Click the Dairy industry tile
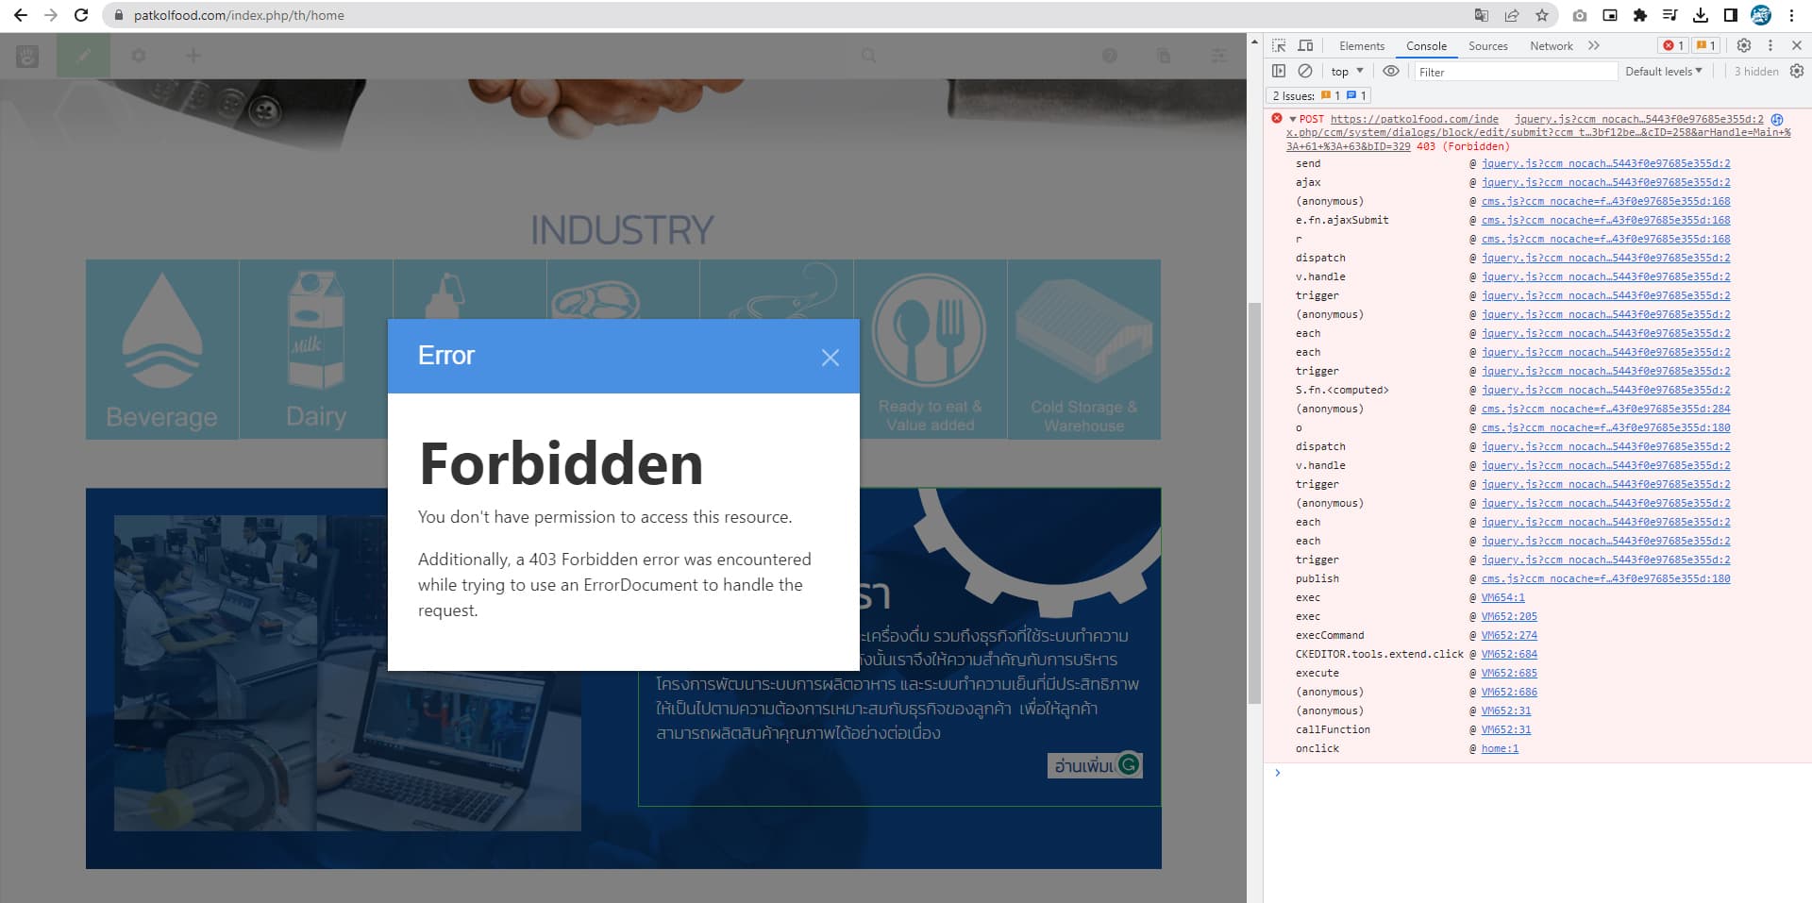1812x903 pixels. [x=316, y=349]
